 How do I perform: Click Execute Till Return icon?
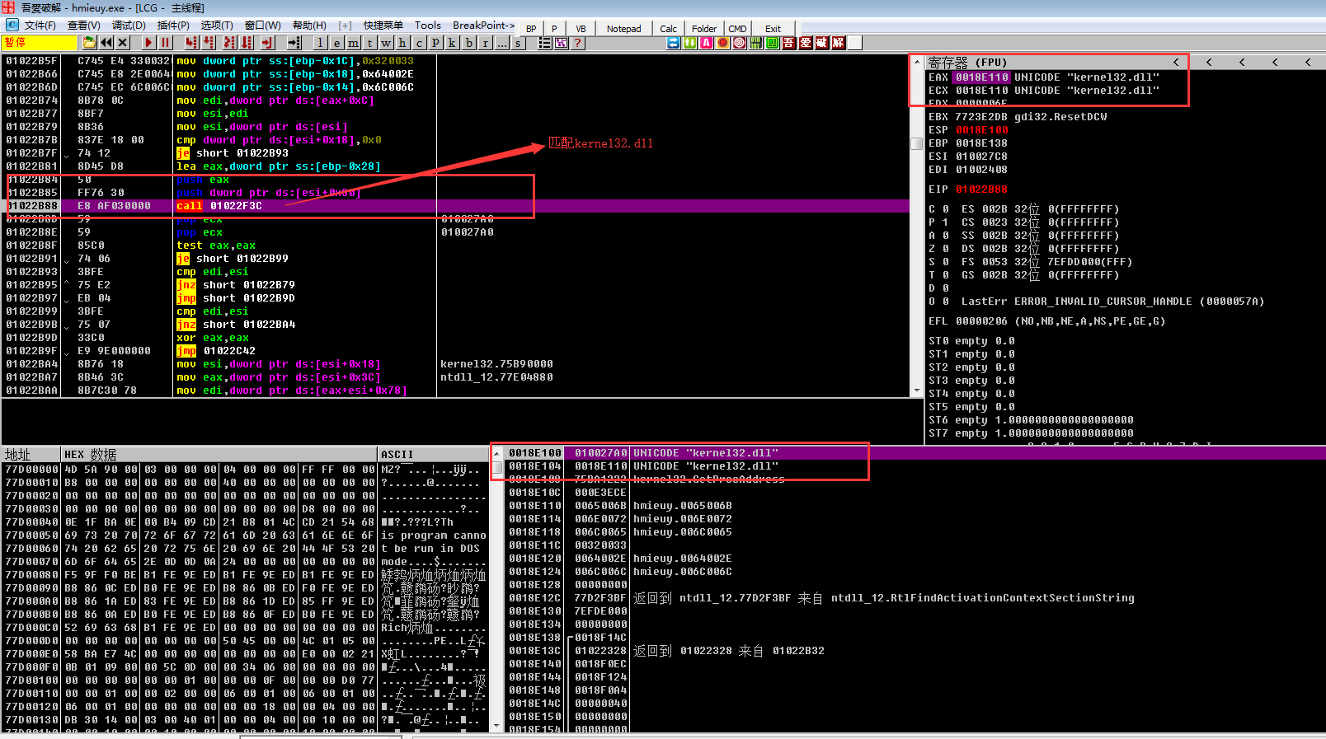coord(267,43)
